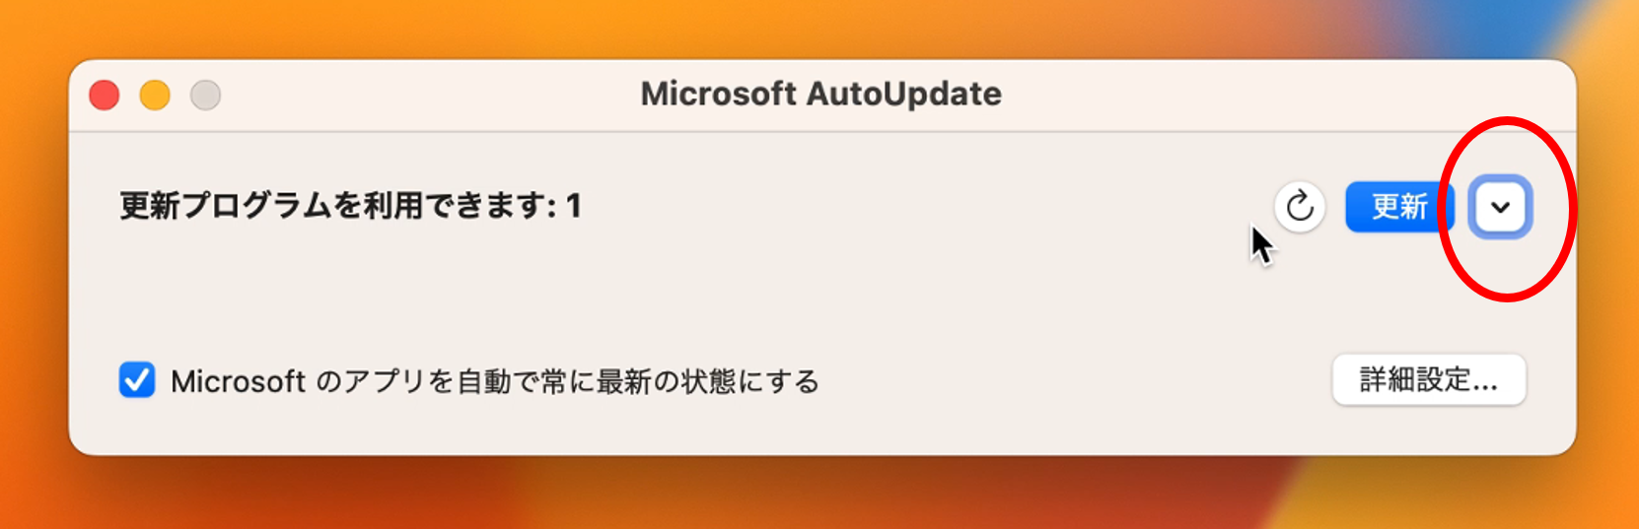
Task: Uncheck the blue checkmark box
Action: pyautogui.click(x=137, y=379)
